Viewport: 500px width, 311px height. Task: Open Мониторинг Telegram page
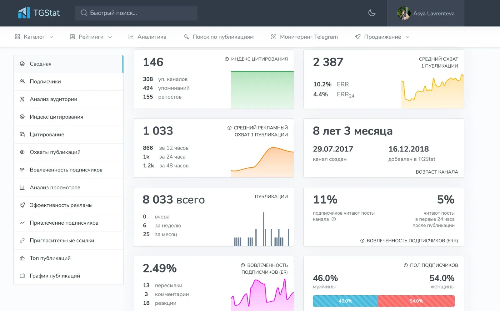tap(304, 37)
